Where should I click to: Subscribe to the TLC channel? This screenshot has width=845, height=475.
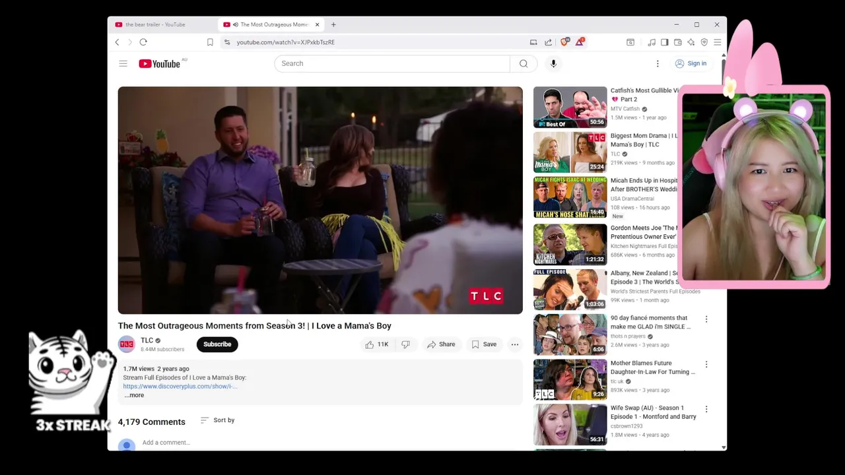click(217, 344)
